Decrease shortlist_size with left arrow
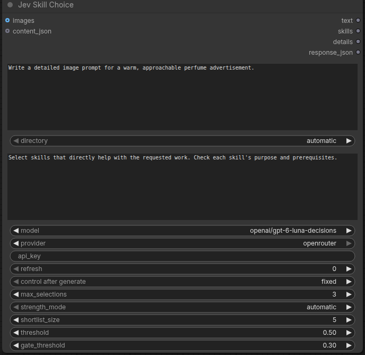Viewport: 365px width, 355px height. point(16,320)
